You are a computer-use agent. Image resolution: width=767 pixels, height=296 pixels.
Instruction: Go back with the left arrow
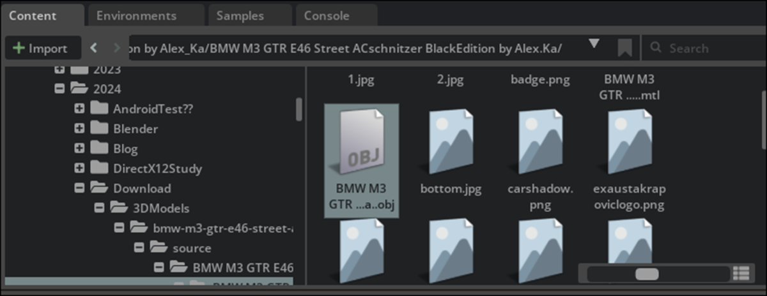[93, 48]
